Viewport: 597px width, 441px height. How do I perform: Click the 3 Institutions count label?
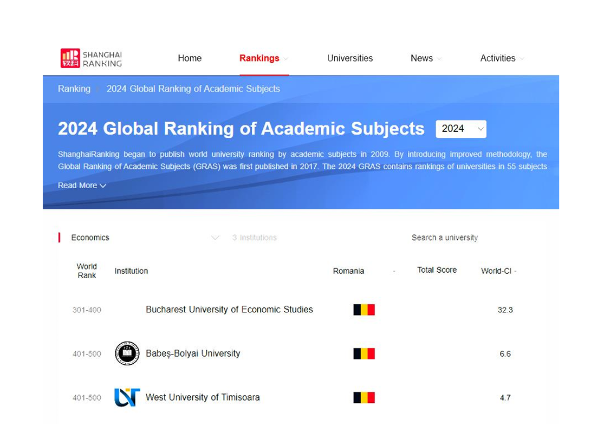pyautogui.click(x=254, y=238)
